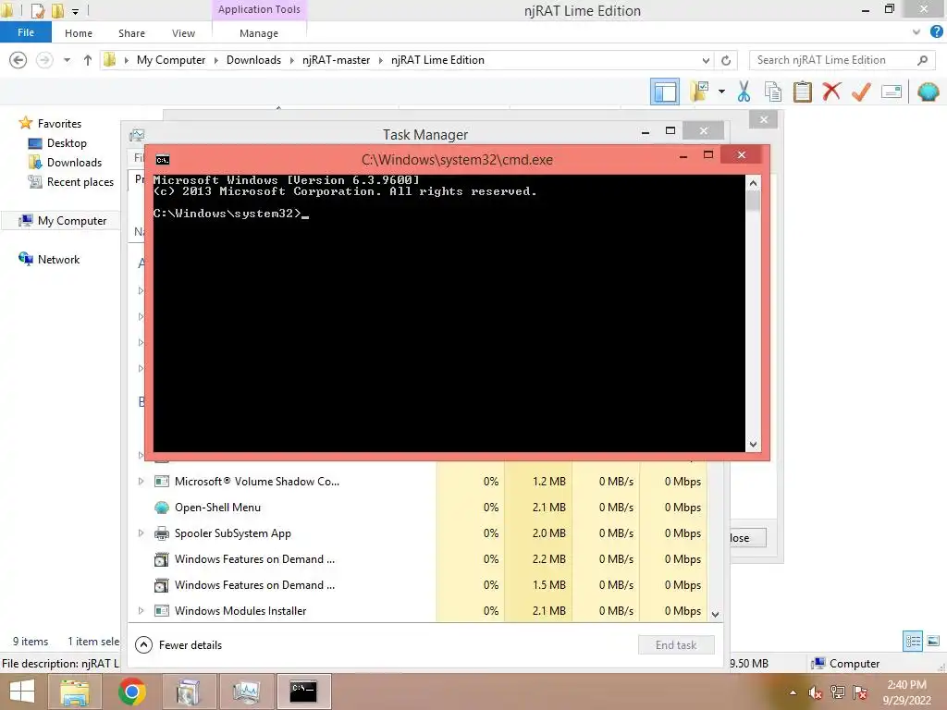Screen dimensions: 947x710
Task: Click the Copy documents icon
Action: tap(773, 92)
